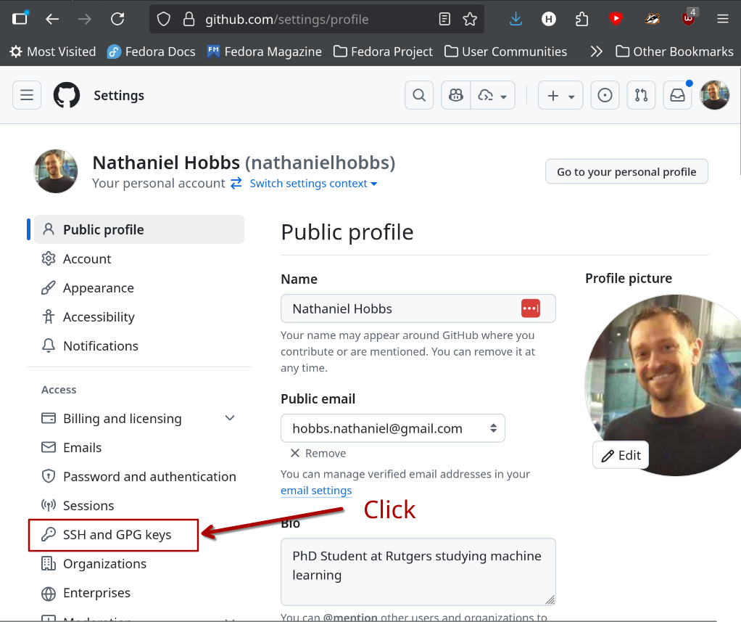
Task: Click the tracking protection shield icon
Action: [x=163, y=19]
